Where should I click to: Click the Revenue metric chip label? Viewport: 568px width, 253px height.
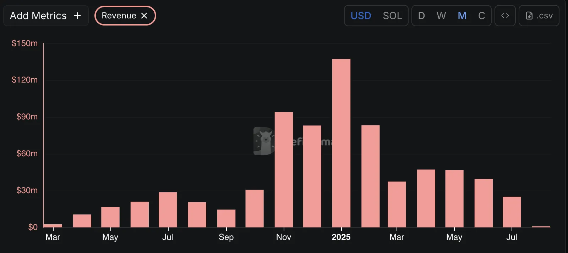click(x=119, y=16)
